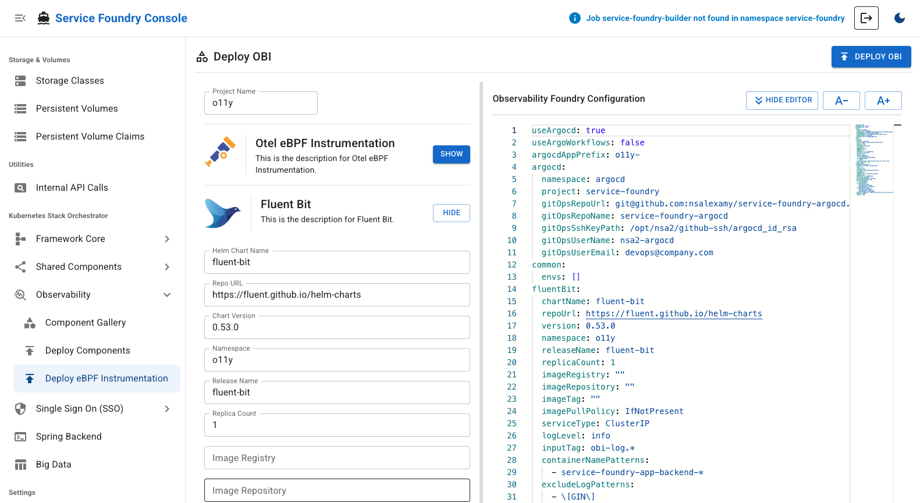Click the Internal API Calls search icon

[x=20, y=188]
